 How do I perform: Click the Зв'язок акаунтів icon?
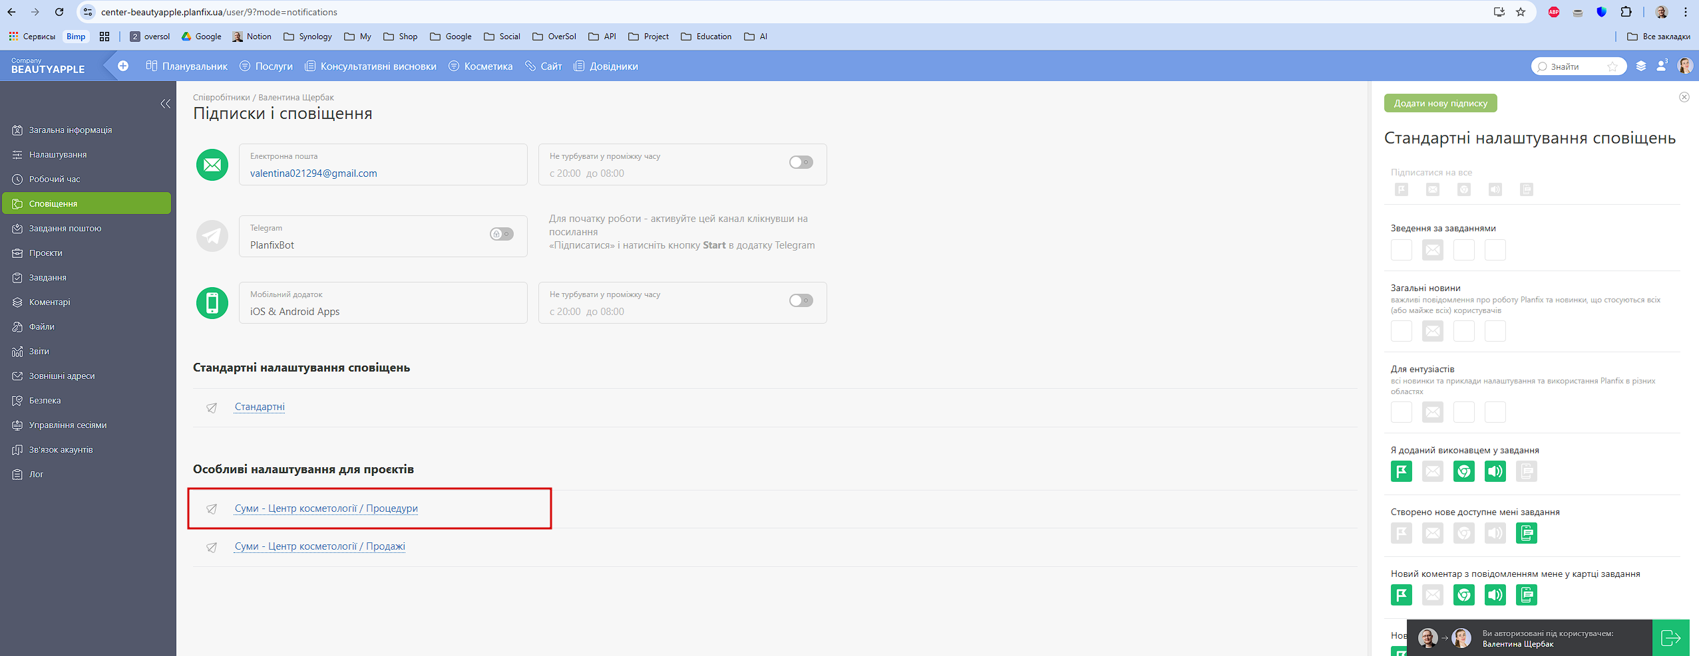point(18,449)
